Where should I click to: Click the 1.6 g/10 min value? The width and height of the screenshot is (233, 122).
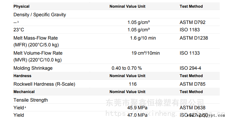tap(143, 38)
